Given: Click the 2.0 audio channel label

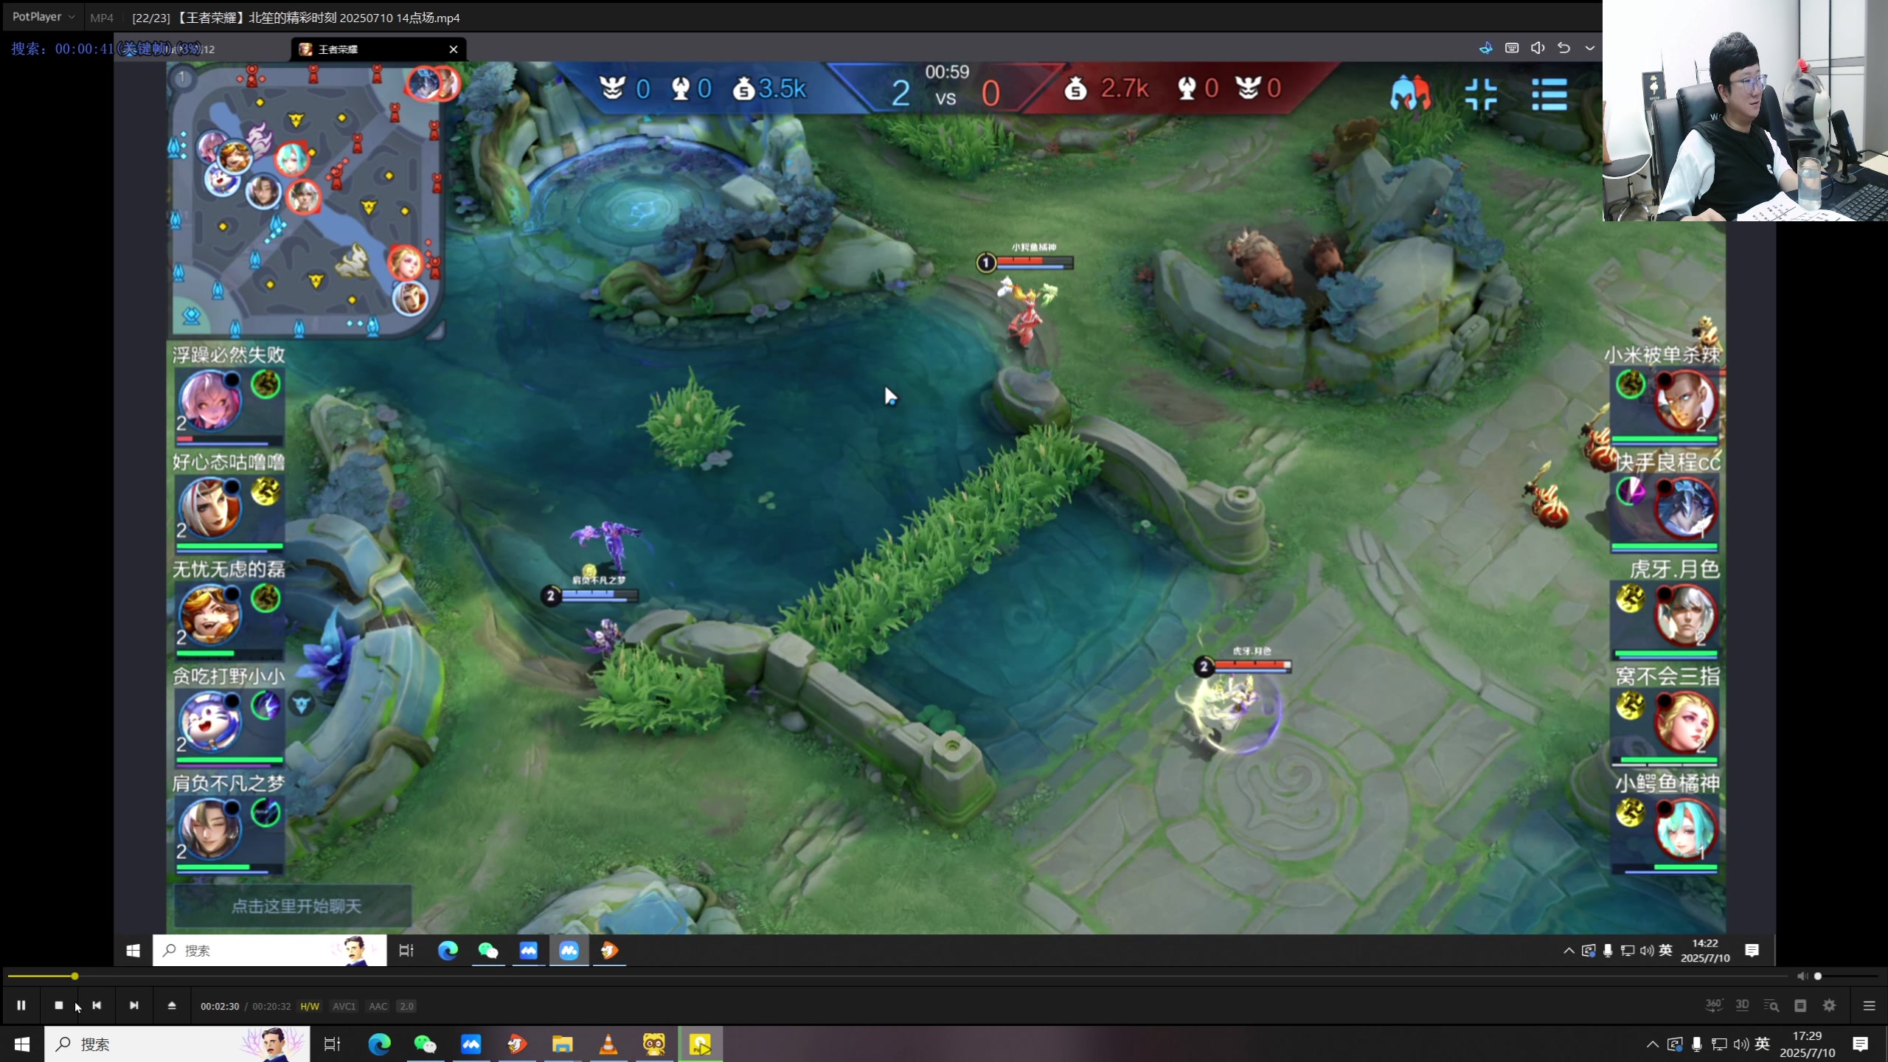Looking at the screenshot, I should point(406,1006).
